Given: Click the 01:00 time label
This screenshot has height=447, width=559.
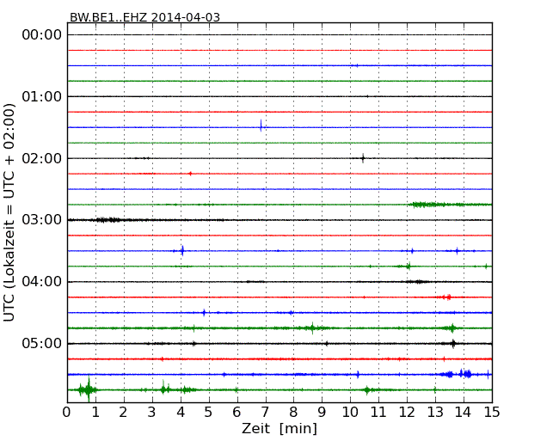Looking at the screenshot, I should point(42,96).
